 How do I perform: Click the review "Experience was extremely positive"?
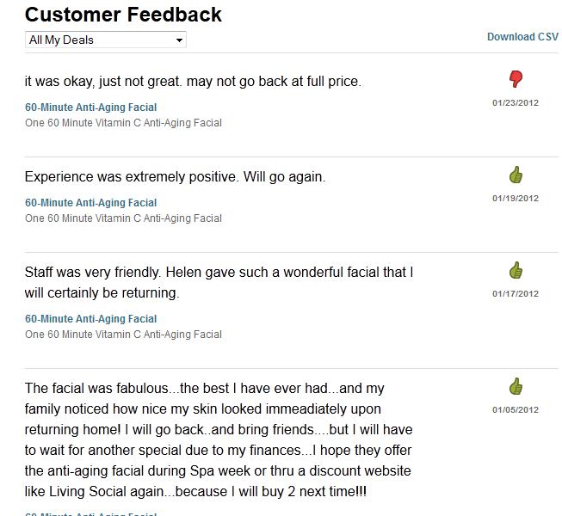pyautogui.click(x=175, y=177)
